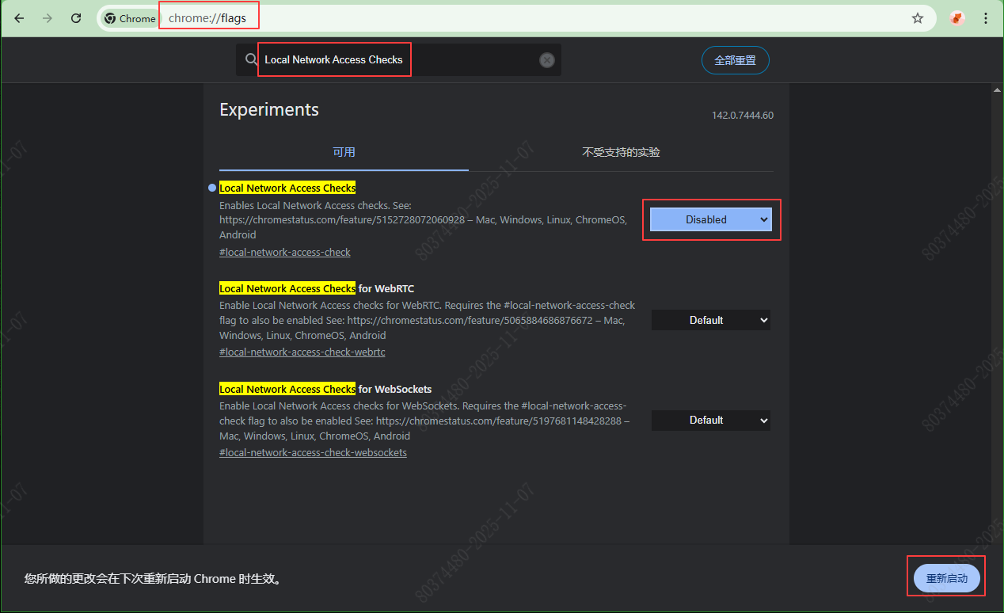This screenshot has height=613, width=1004.
Task: Click the Chrome site info chip
Action: [x=130, y=18]
